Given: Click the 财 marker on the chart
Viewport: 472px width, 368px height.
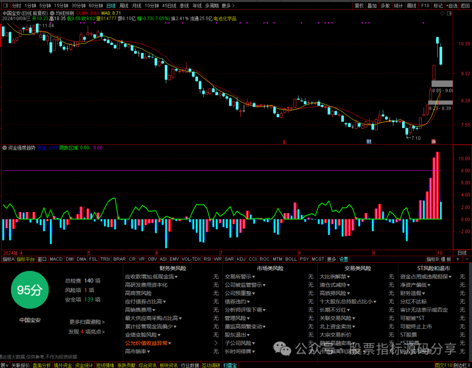Looking at the screenshot, I should click(x=369, y=142).
